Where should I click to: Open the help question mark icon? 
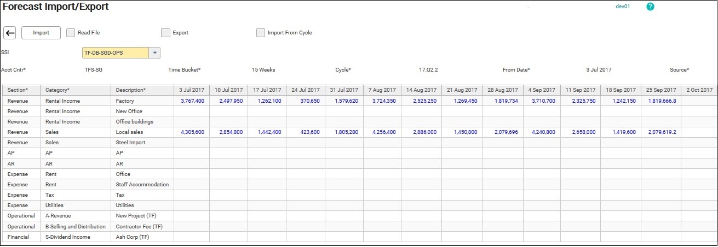point(650,7)
